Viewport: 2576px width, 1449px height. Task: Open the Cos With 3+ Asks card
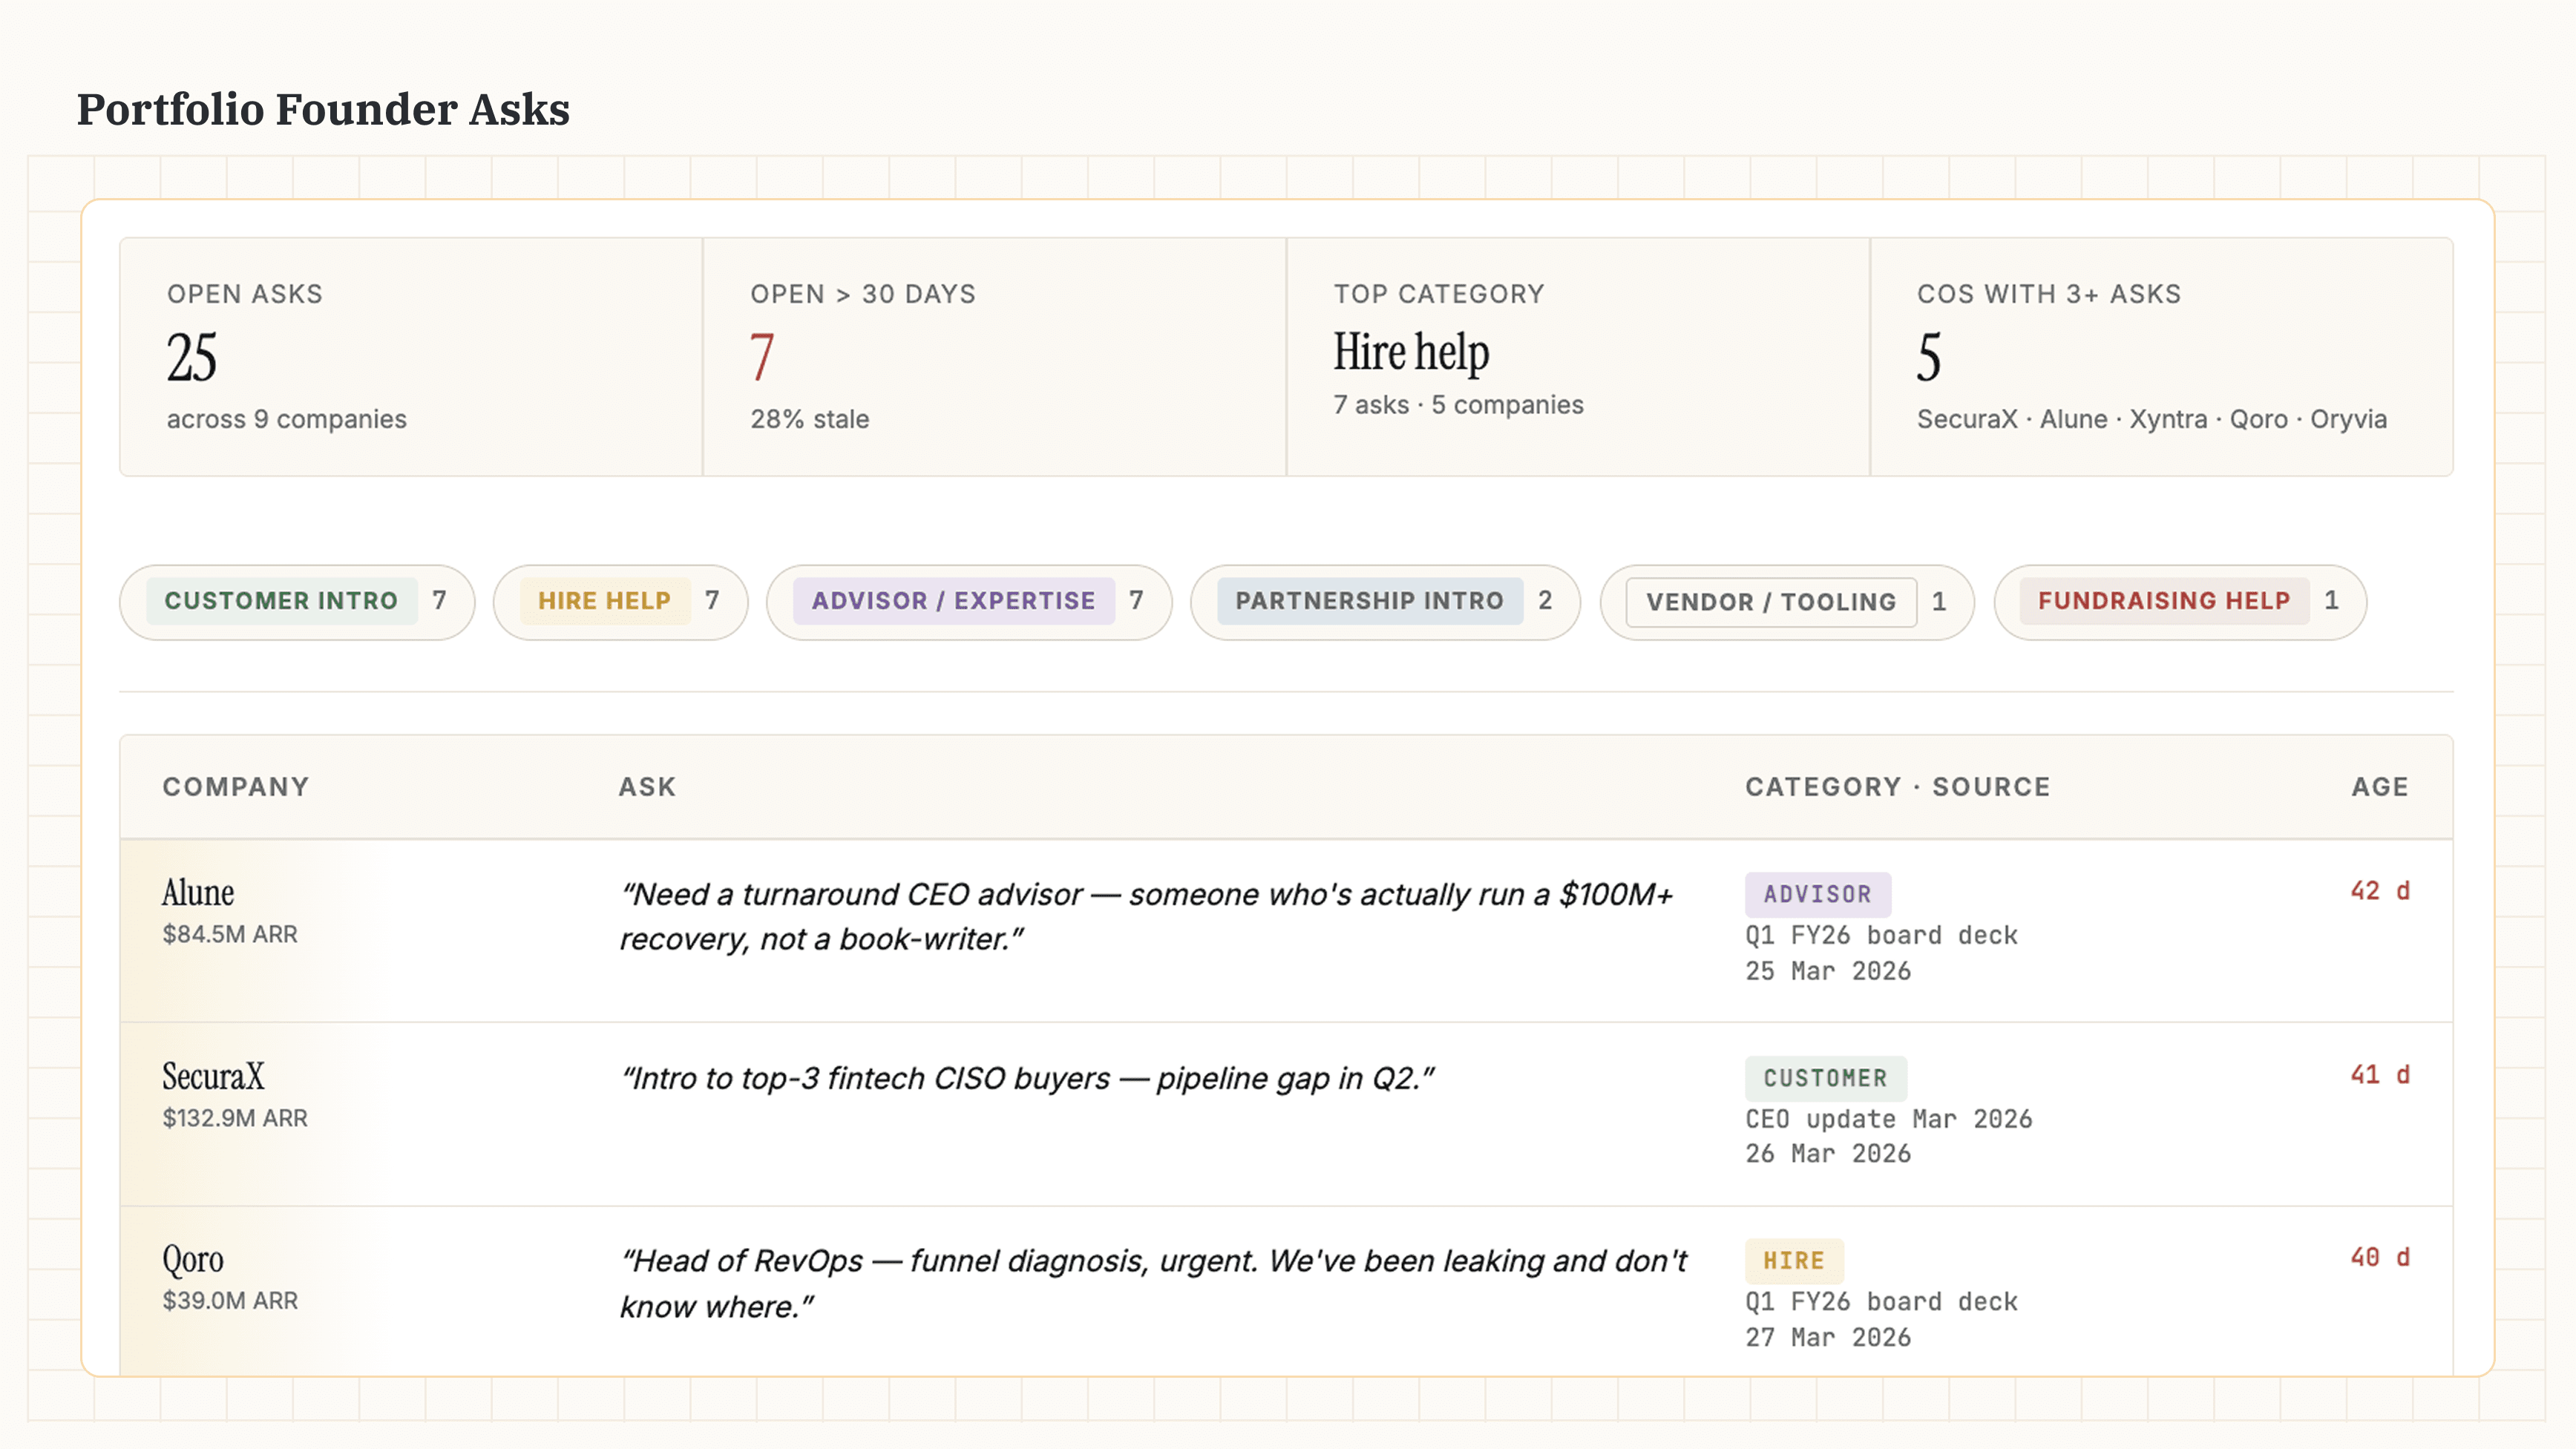(x=2161, y=357)
